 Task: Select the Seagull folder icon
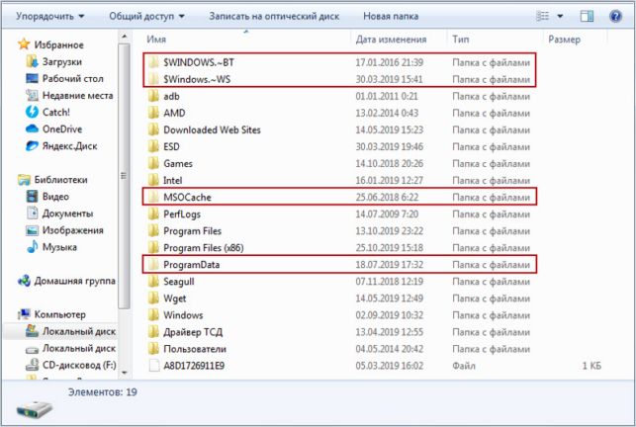tap(153, 281)
